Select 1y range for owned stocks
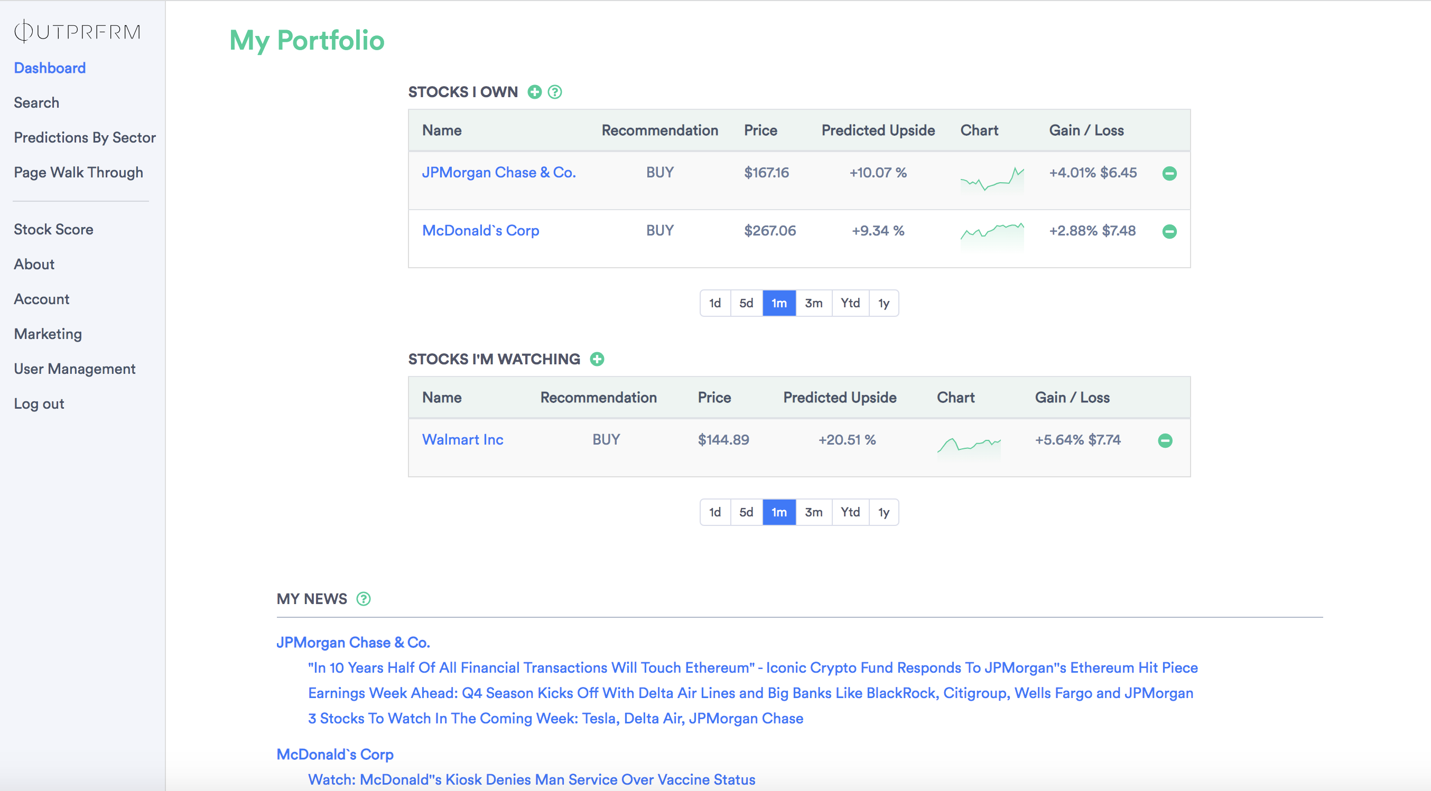This screenshot has height=791, width=1431. pos(883,303)
